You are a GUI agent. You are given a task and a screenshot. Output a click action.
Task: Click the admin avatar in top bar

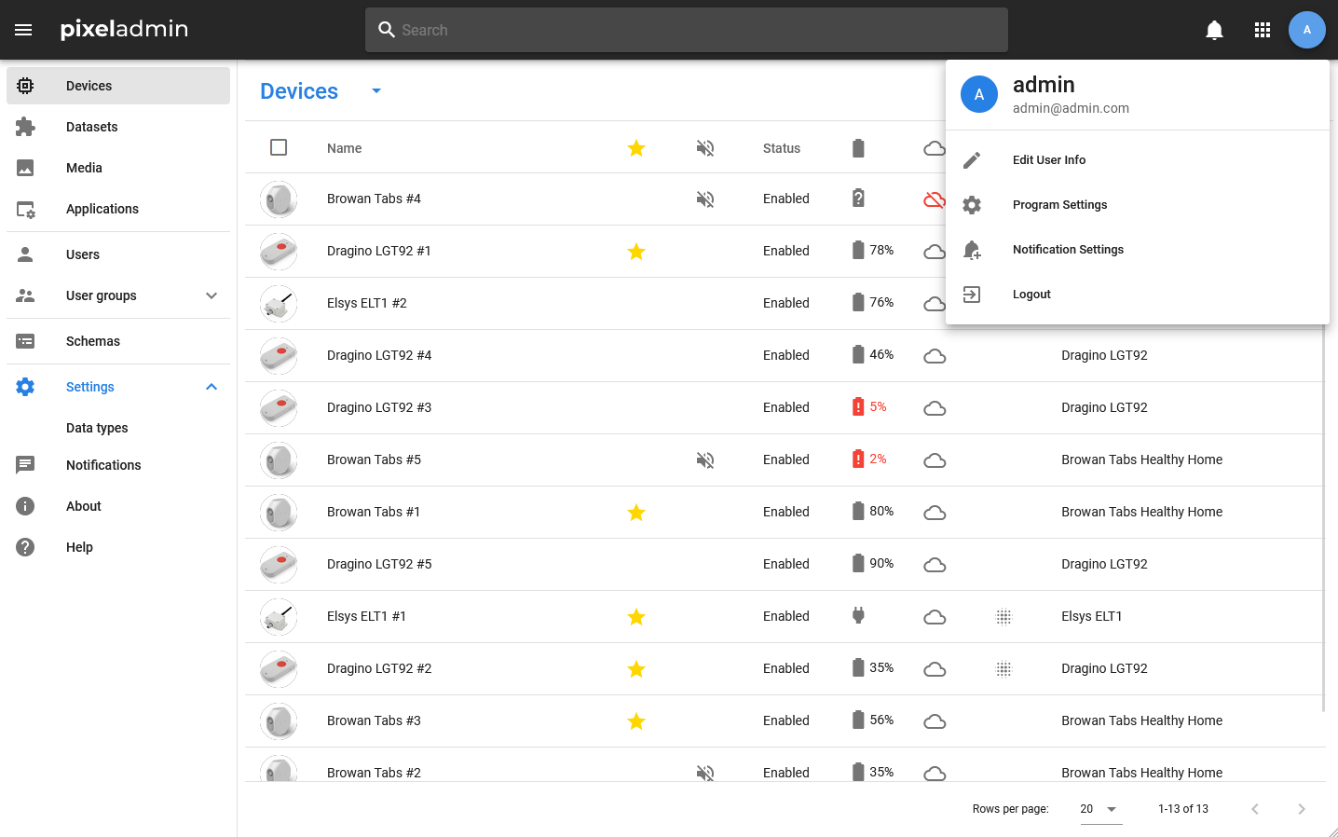1306,30
